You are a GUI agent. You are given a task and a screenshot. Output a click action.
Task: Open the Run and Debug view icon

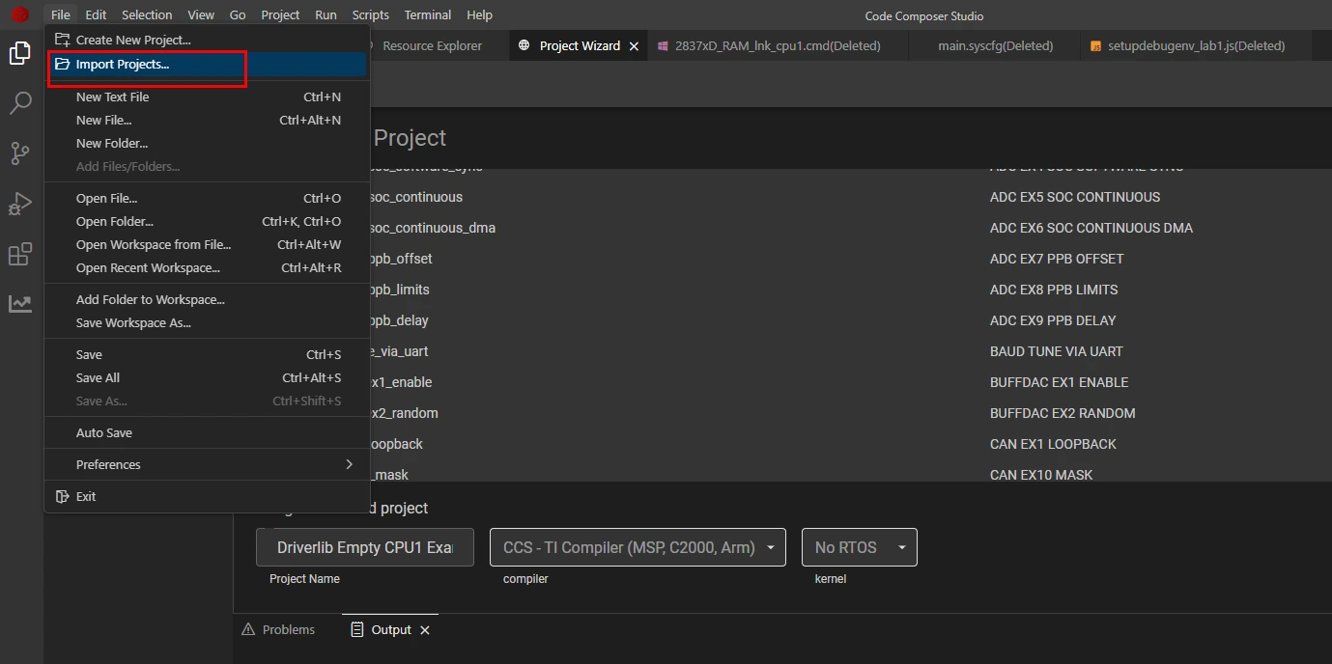[20, 204]
